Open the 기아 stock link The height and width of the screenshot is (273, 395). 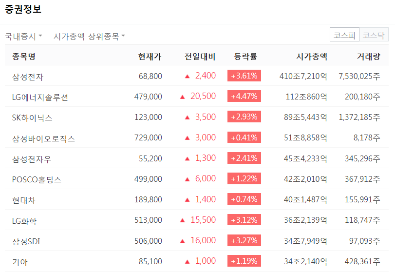19,262
